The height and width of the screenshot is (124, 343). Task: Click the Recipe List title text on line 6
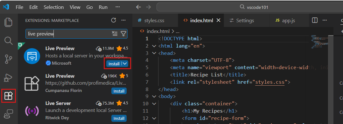tap(206, 75)
